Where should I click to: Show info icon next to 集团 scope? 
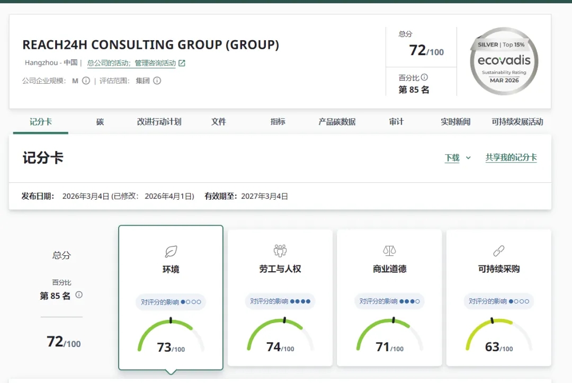point(157,81)
